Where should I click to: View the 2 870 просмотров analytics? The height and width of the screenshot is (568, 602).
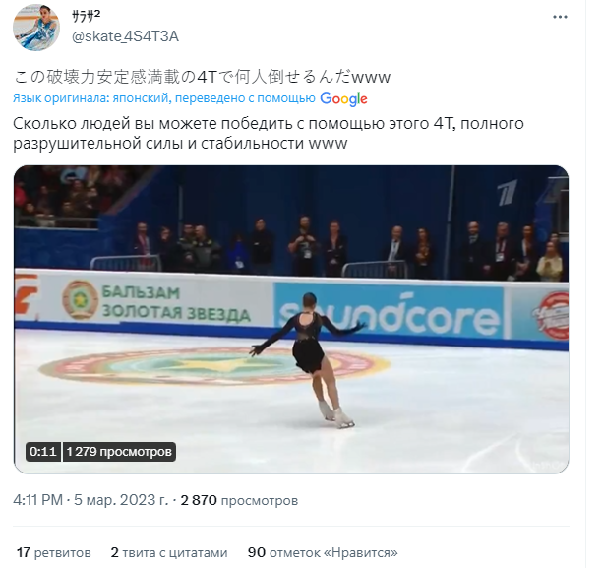tap(239, 500)
